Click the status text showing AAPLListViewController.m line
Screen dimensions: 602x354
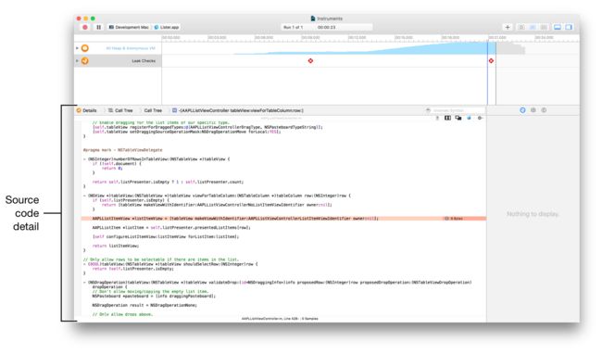(x=280, y=319)
